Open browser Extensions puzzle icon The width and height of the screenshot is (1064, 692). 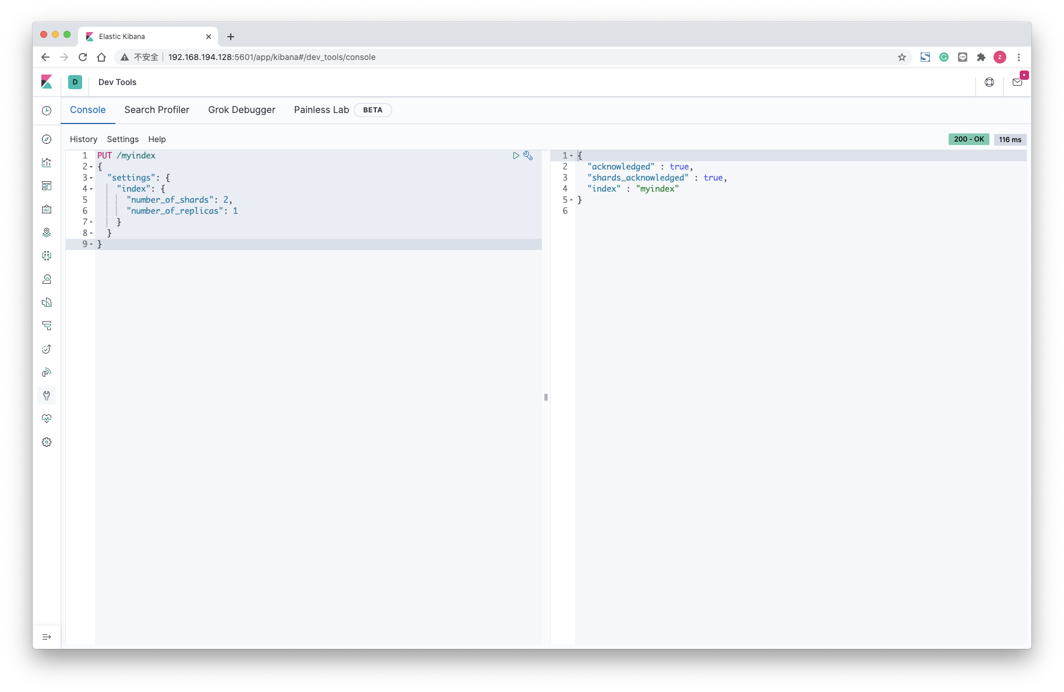tap(981, 57)
